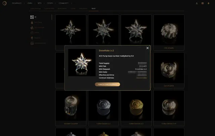215x136 pixels.
Task: Click the Mint Fee label
Action: click(102, 66)
